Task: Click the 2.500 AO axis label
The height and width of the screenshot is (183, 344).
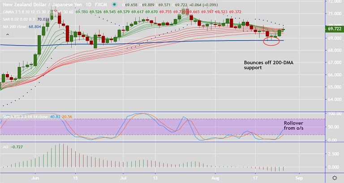Action: [x=334, y=154]
